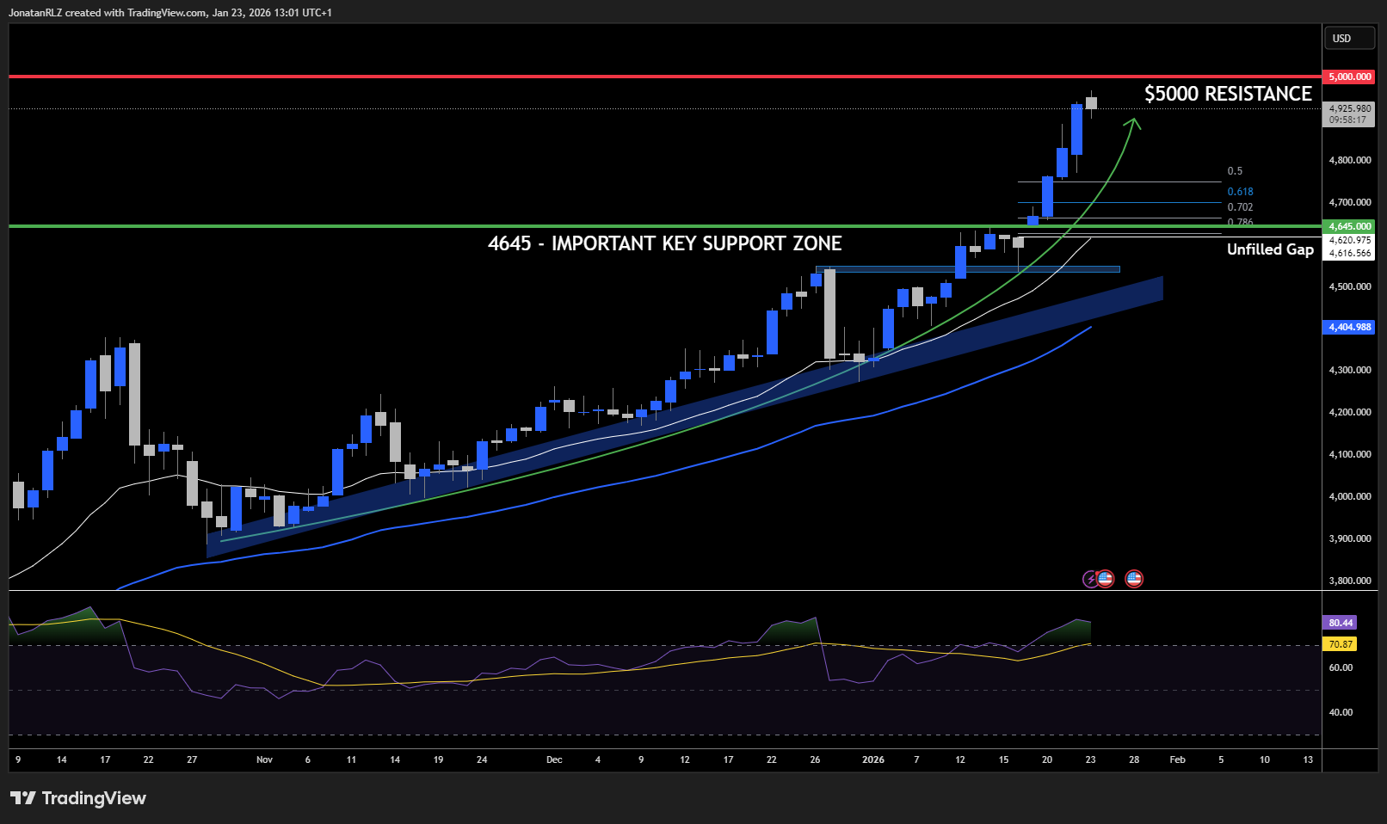Click the Unfilled Gap text label
The height and width of the screenshot is (824, 1387).
[1270, 249]
